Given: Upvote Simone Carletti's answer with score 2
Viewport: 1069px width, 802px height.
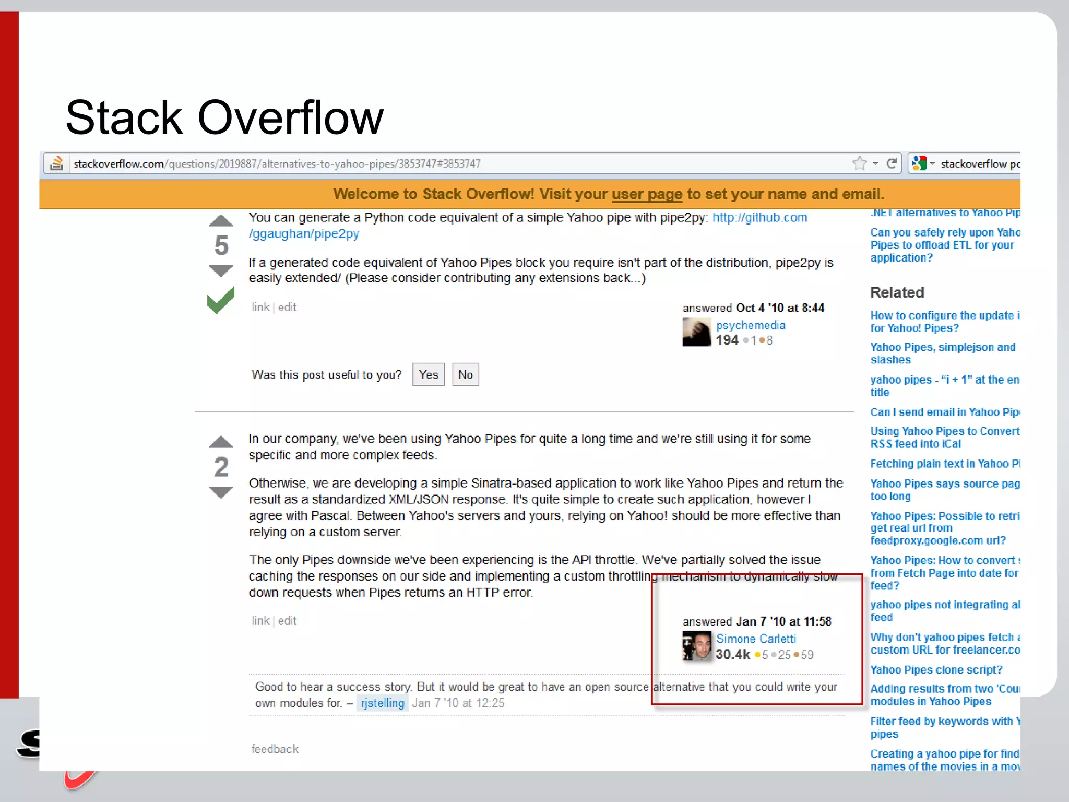Looking at the screenshot, I should 221,442.
